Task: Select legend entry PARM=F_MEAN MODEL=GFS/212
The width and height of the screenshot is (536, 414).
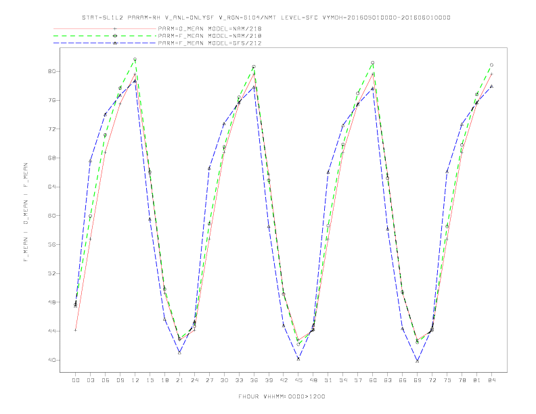Action: point(210,43)
